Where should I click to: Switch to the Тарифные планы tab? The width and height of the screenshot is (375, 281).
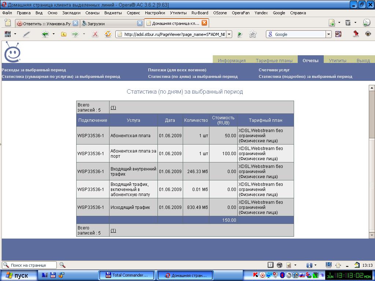pos(274,61)
